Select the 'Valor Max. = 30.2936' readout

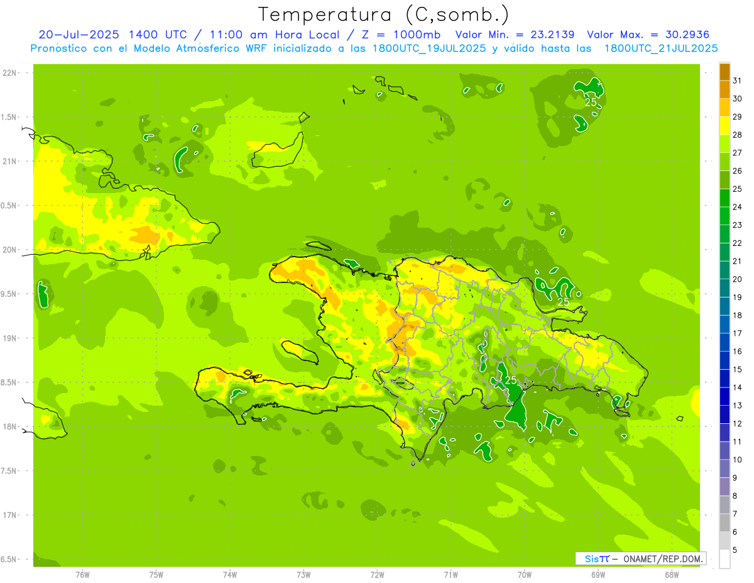tap(648, 35)
